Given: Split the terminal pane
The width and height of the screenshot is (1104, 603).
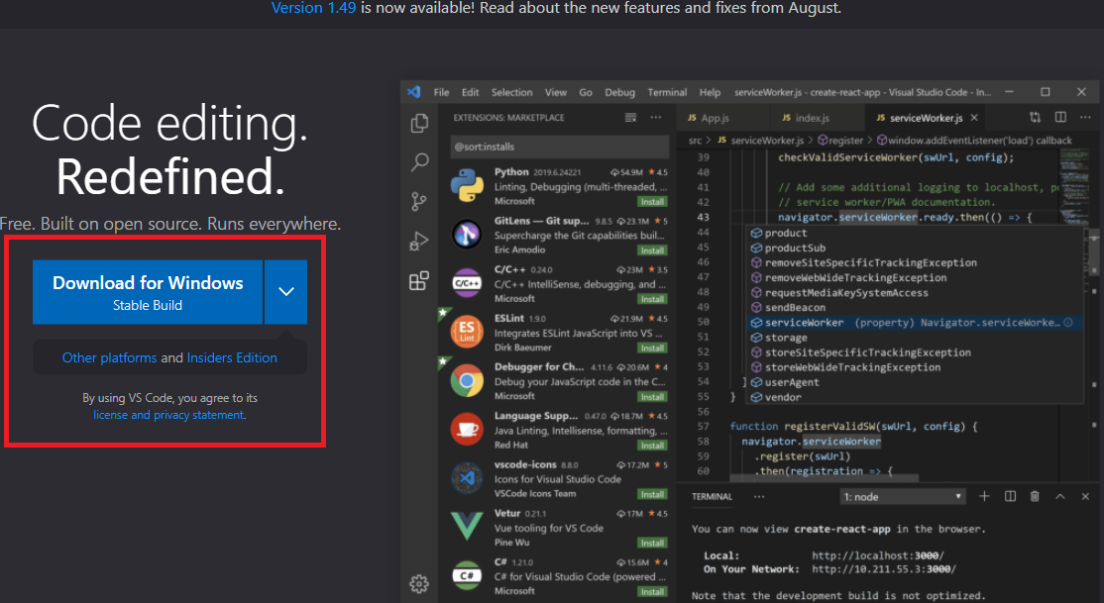Looking at the screenshot, I should (x=1011, y=496).
